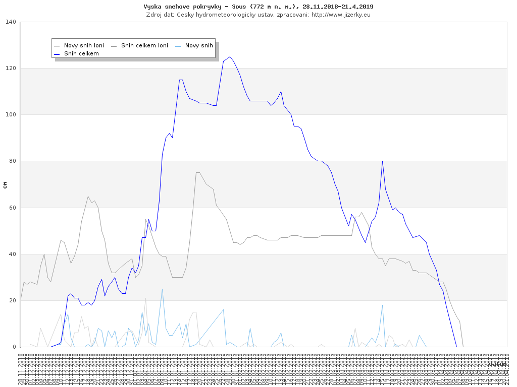The height and width of the screenshot is (387, 517).
Task: Click the "Novy snih loni" legend label
Action: [x=84, y=45]
